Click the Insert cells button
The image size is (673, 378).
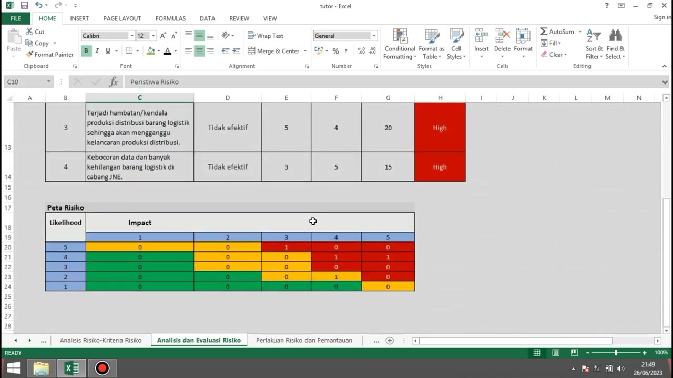[x=482, y=44]
